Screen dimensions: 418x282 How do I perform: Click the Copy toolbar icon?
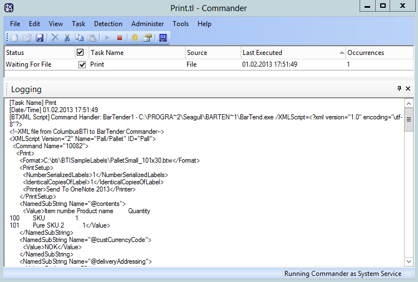click(x=79, y=38)
